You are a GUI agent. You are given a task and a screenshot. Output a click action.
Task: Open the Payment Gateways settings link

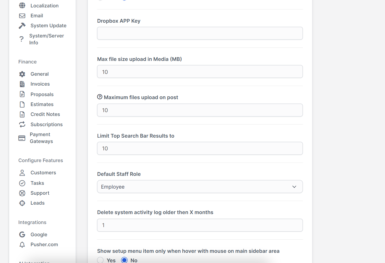41,138
